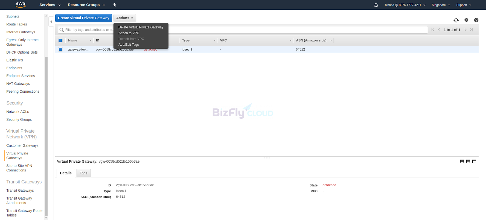Go to previous page of results
486x222 pixels.
click(439, 30)
